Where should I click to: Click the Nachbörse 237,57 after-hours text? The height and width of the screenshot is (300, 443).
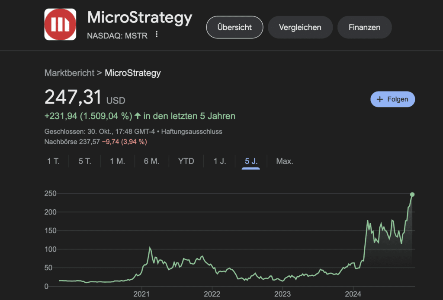click(72, 142)
